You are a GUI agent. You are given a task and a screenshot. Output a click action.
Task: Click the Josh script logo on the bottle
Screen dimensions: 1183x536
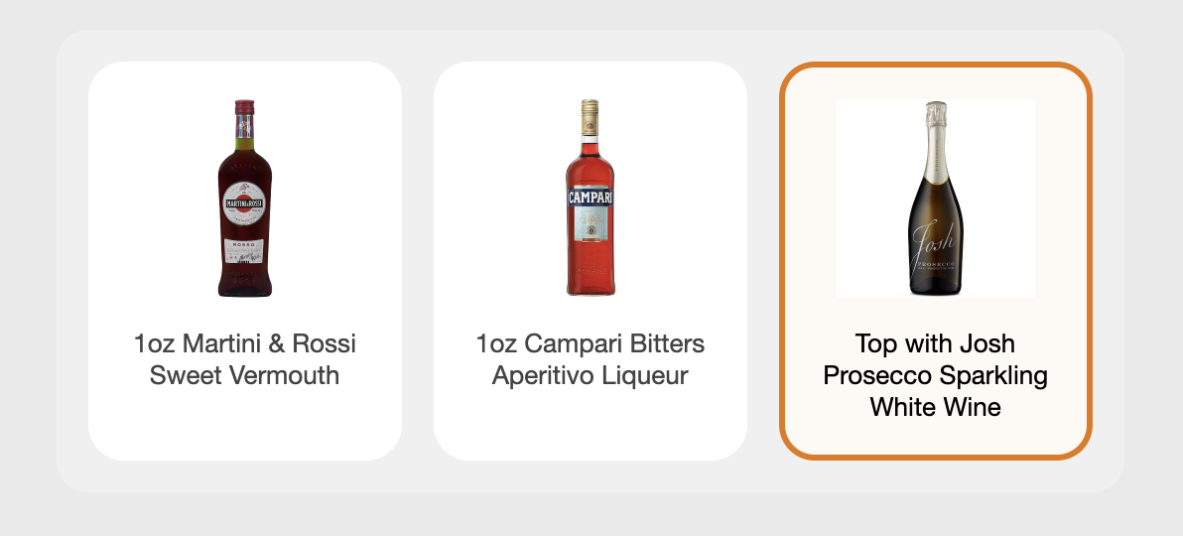[x=935, y=243]
